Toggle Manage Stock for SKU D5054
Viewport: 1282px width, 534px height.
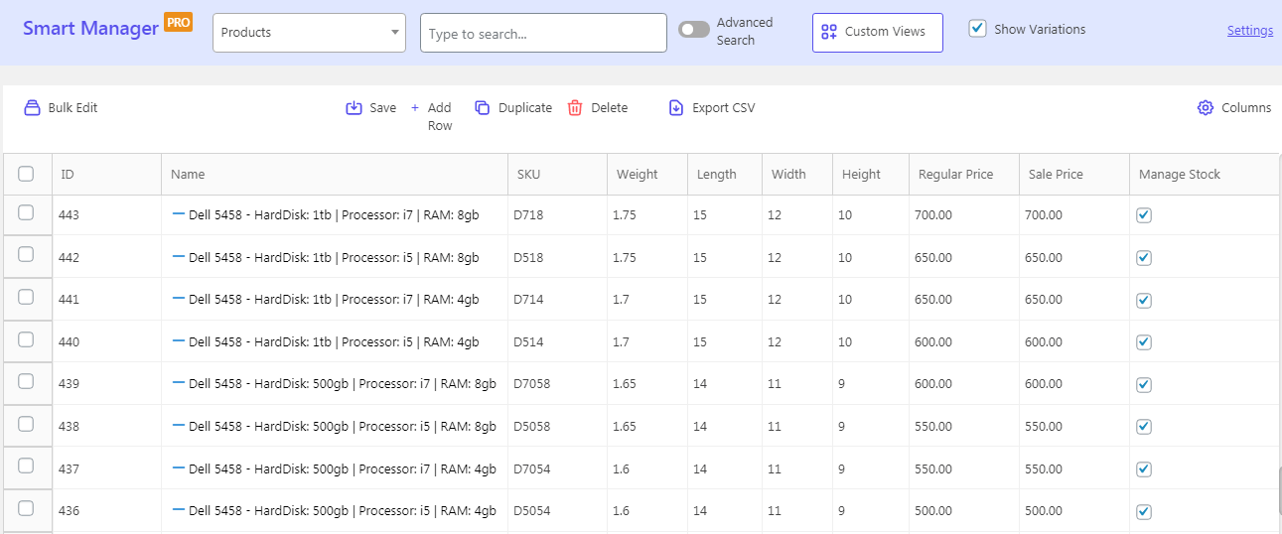coord(1144,511)
